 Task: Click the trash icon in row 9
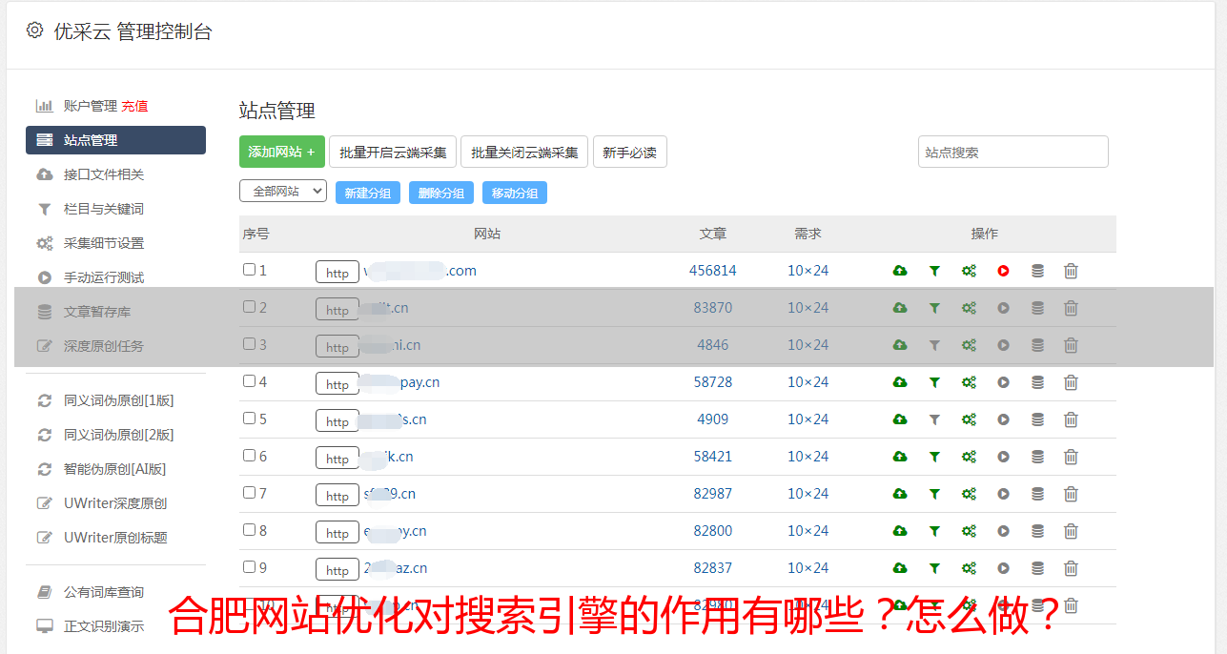point(1071,568)
